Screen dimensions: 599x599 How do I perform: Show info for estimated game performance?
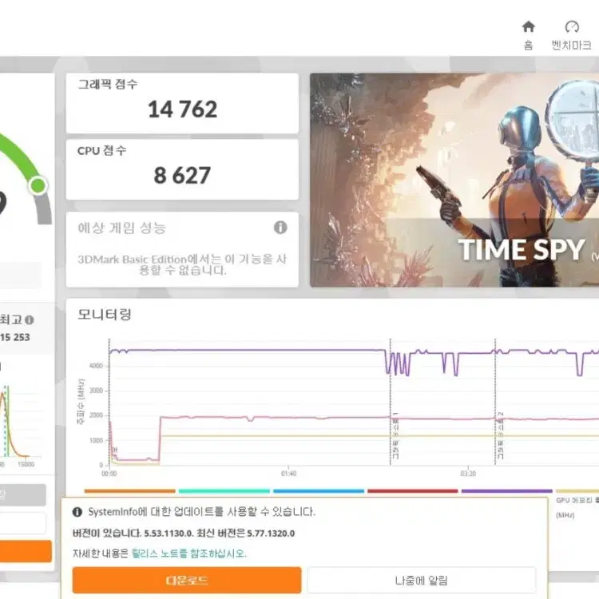pos(280,228)
